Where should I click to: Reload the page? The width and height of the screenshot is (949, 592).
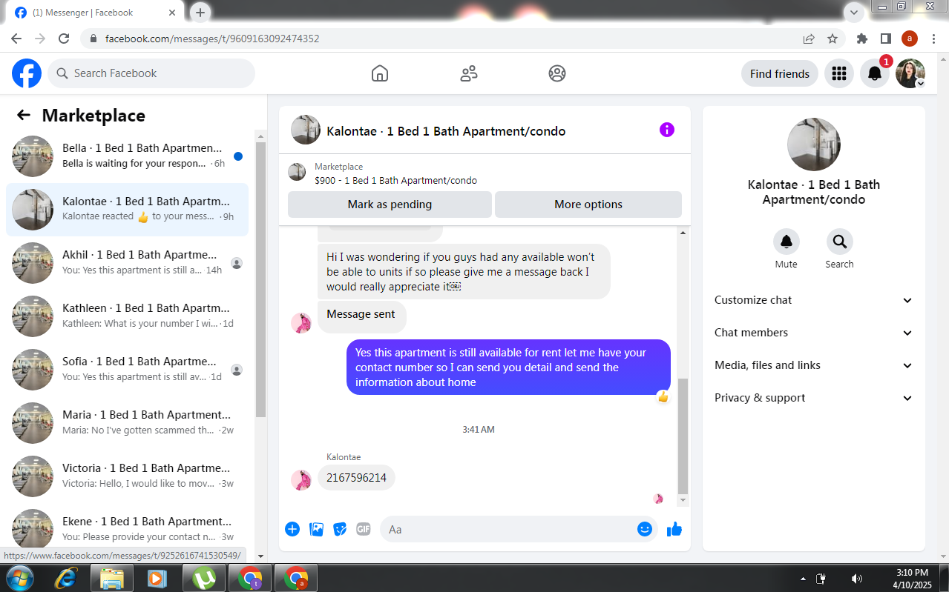point(64,39)
